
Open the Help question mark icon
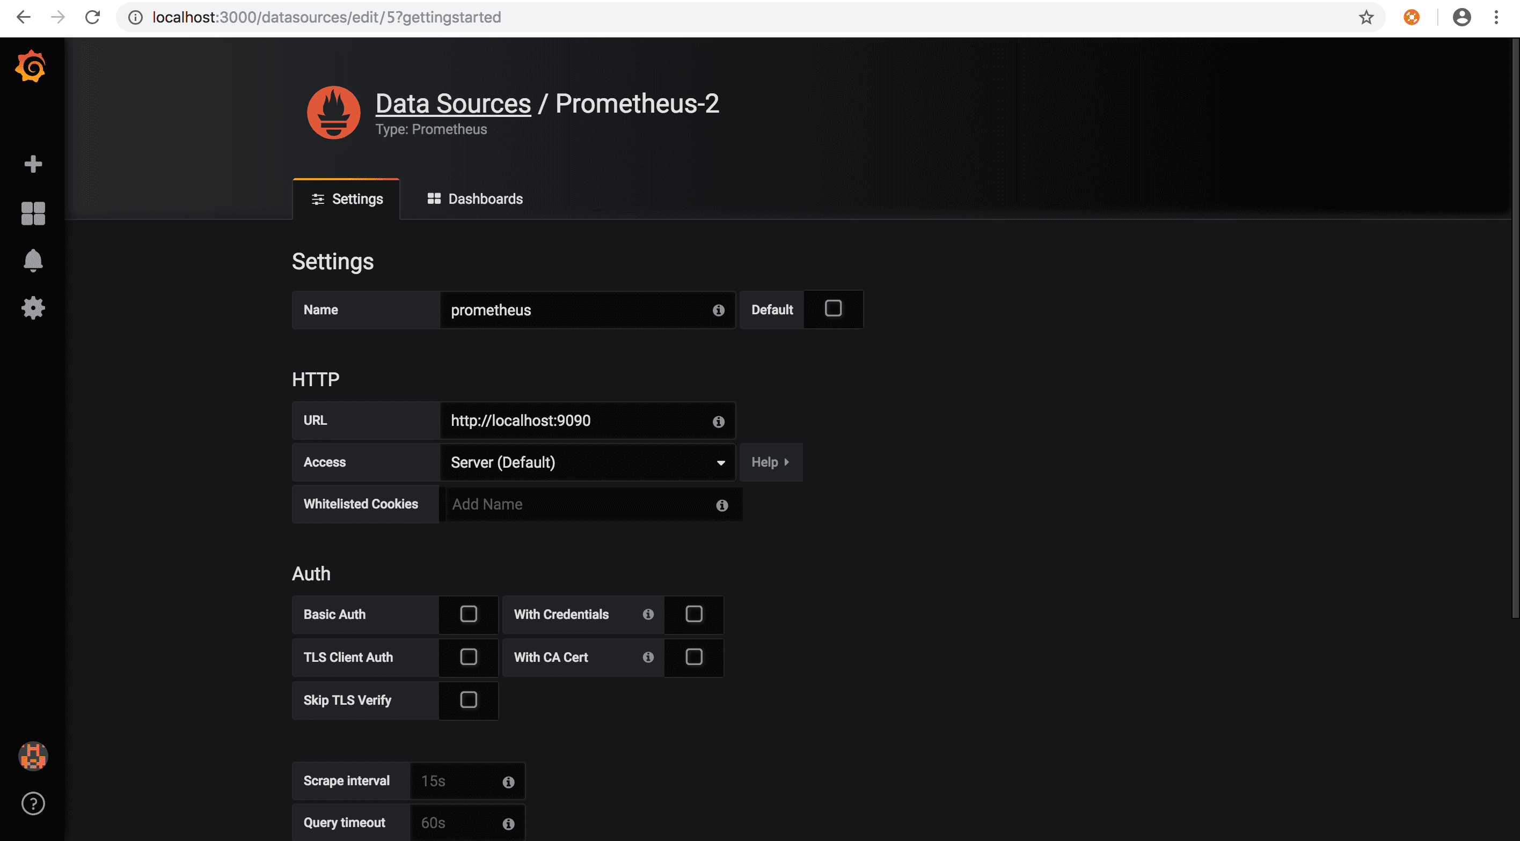[33, 803]
